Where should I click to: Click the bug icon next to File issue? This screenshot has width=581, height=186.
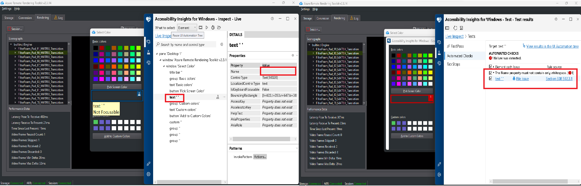(x=514, y=79)
